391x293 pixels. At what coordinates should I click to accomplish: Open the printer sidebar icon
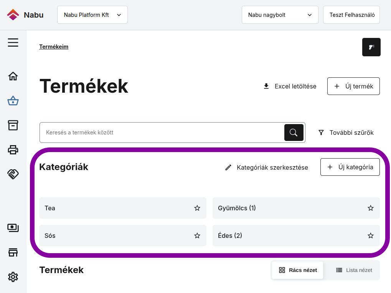[x=13, y=150]
